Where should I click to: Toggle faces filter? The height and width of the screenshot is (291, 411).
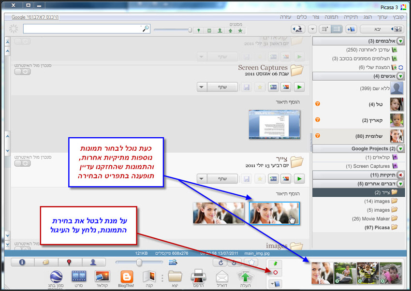[x=220, y=30]
